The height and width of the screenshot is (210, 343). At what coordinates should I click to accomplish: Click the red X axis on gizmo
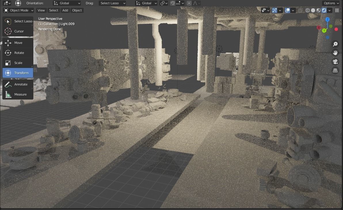click(x=319, y=28)
